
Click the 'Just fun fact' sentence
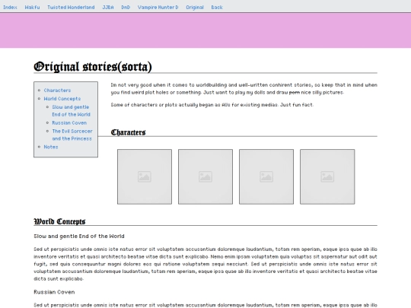[x=297, y=105]
